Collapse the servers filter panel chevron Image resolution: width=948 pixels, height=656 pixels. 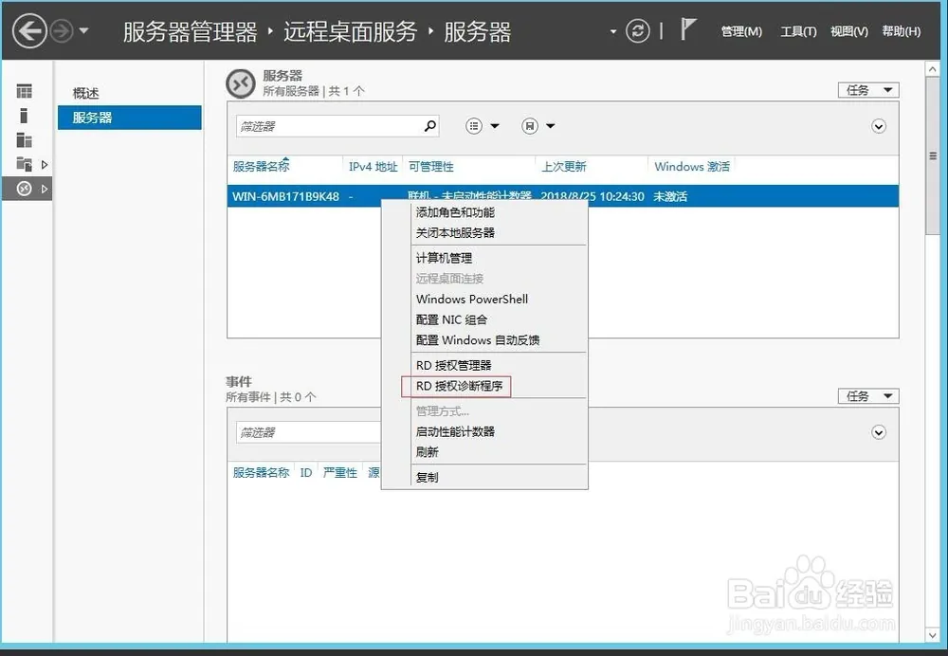(879, 126)
